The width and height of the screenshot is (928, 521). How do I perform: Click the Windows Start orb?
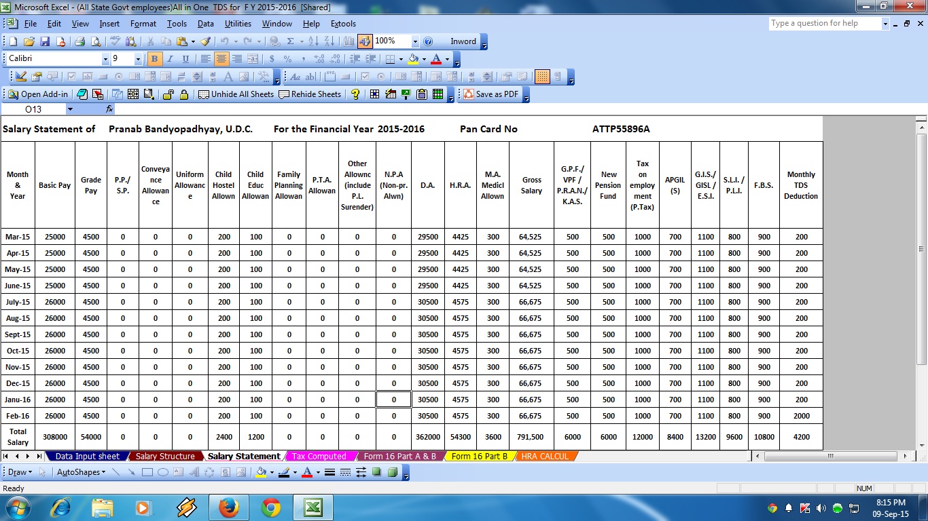coord(18,507)
